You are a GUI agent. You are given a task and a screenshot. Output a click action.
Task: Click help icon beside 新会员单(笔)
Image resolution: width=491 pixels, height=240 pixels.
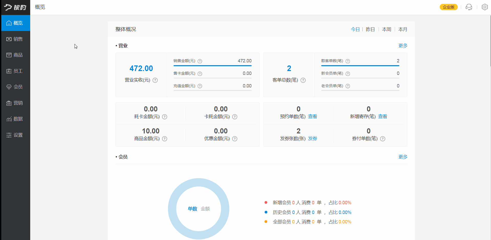point(348,74)
